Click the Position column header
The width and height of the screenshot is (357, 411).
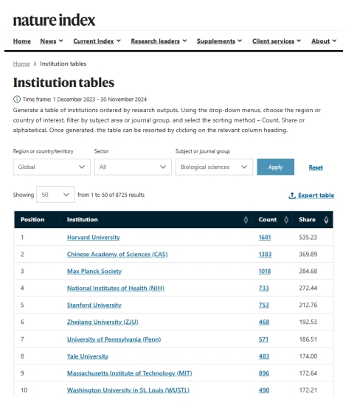pyautogui.click(x=32, y=220)
